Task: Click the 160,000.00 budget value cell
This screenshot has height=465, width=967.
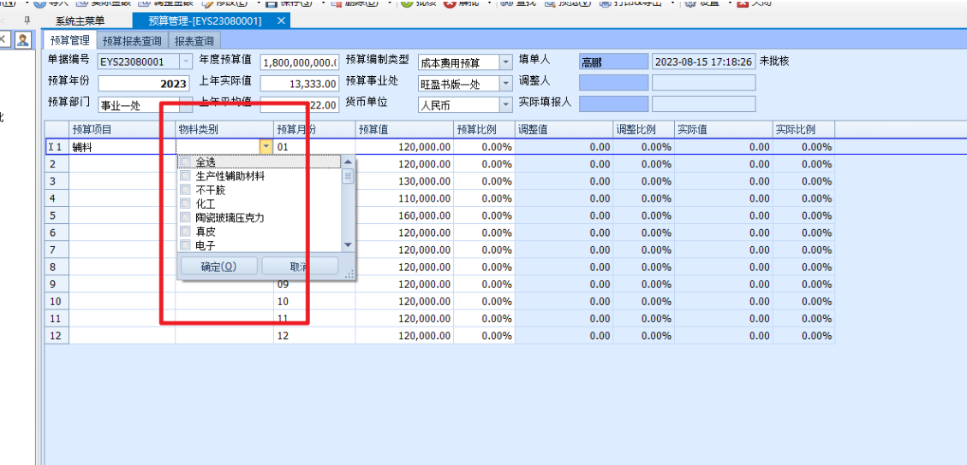Action: point(404,216)
